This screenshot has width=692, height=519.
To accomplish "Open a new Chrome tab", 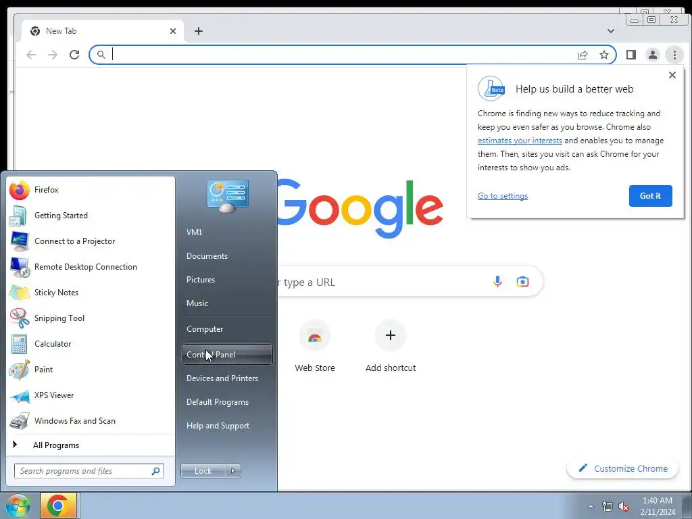I will pos(199,31).
